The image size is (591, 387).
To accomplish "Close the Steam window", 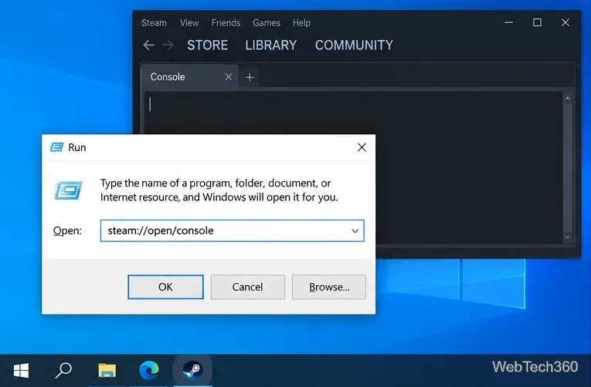I will 565,22.
